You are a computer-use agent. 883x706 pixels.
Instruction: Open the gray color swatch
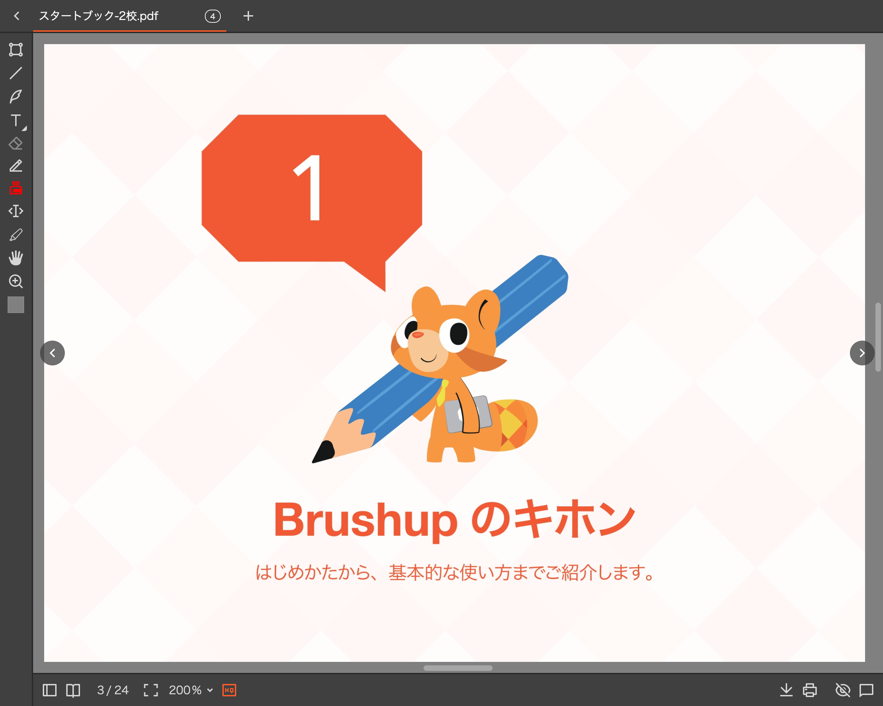tap(16, 304)
